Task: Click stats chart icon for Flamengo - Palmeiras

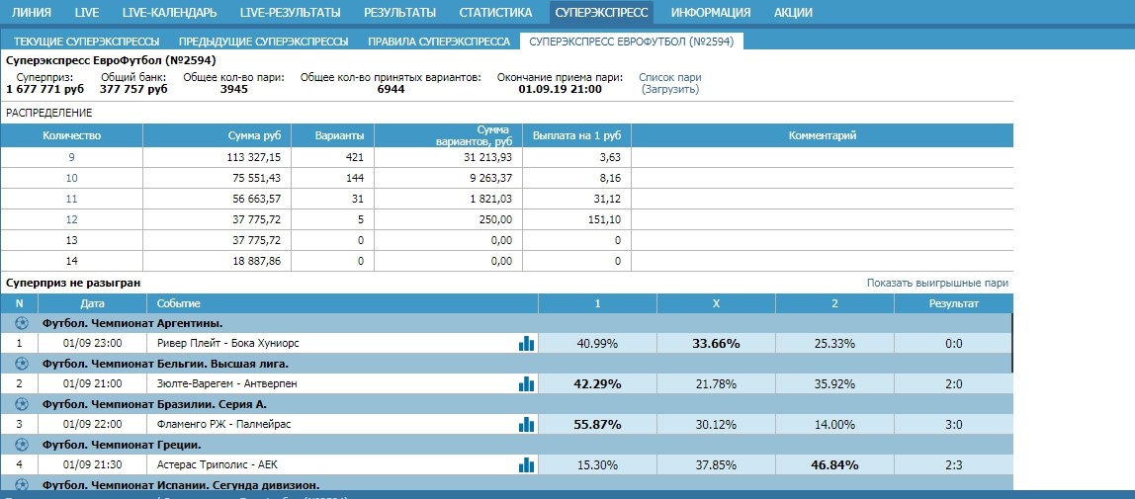Action: 526,425
